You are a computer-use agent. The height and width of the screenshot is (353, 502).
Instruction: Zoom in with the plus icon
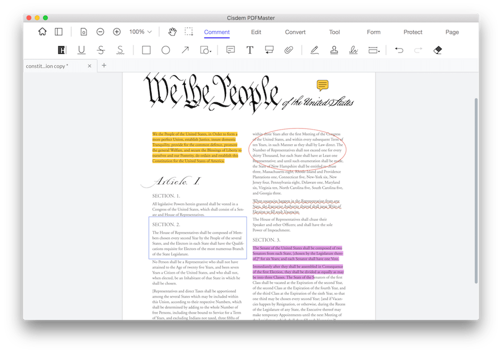[117, 32]
